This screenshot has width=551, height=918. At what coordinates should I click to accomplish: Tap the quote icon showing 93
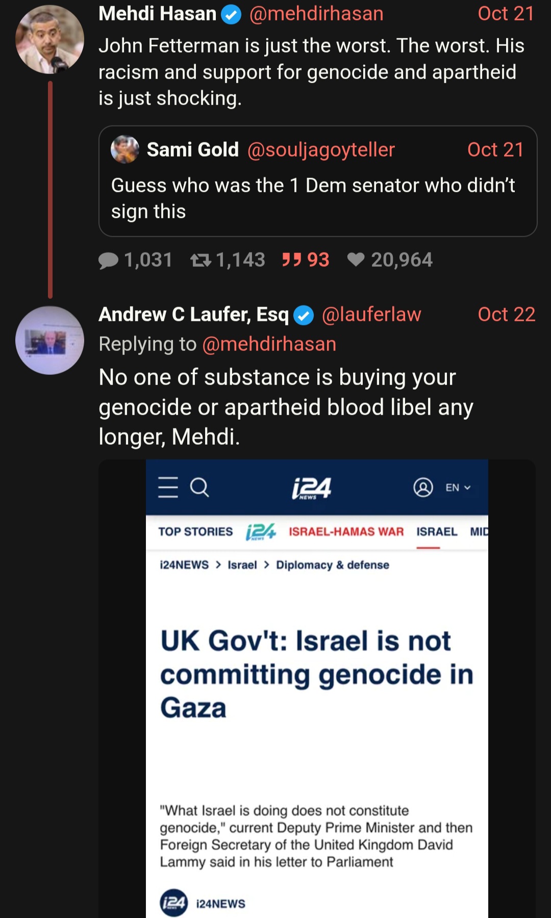292,260
